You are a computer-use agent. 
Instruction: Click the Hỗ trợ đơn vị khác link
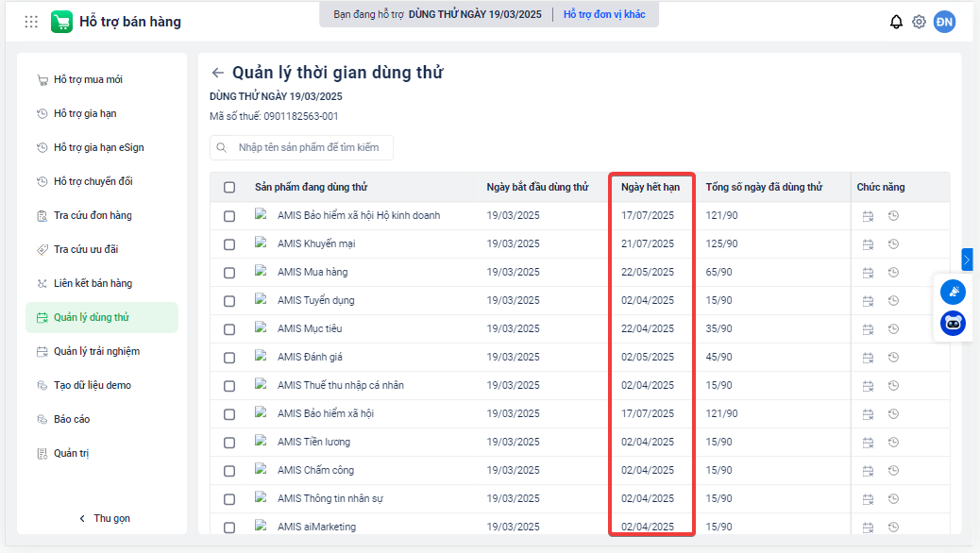pos(604,14)
